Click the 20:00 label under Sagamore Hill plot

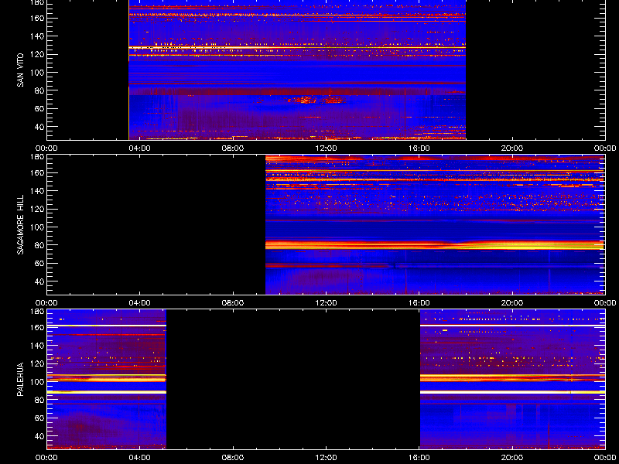point(512,303)
